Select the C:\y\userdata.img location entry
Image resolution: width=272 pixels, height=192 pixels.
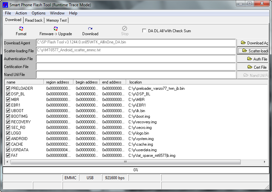142,150
